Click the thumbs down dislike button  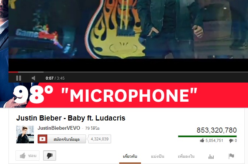(x=50, y=156)
